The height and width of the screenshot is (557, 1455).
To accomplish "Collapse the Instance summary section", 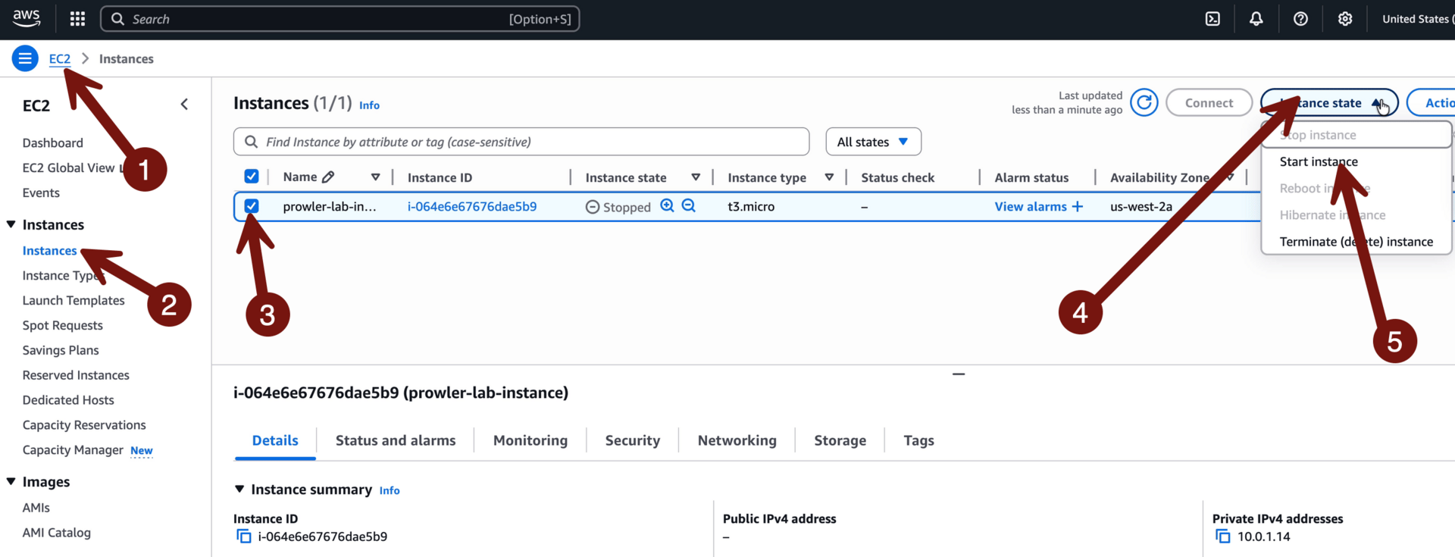I will tap(239, 490).
